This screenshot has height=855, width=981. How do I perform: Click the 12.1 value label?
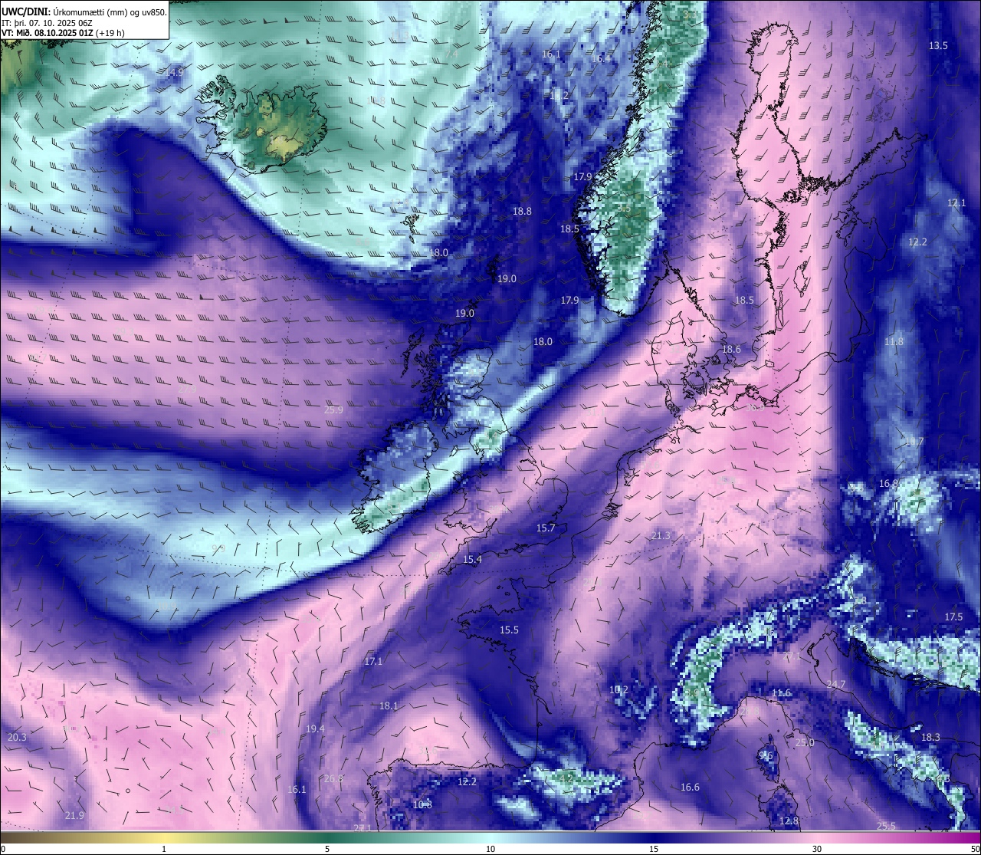(x=956, y=203)
